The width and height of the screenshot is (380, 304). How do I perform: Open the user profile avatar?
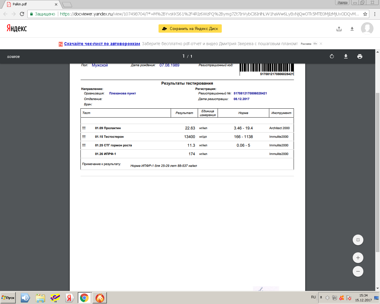(x=367, y=28)
